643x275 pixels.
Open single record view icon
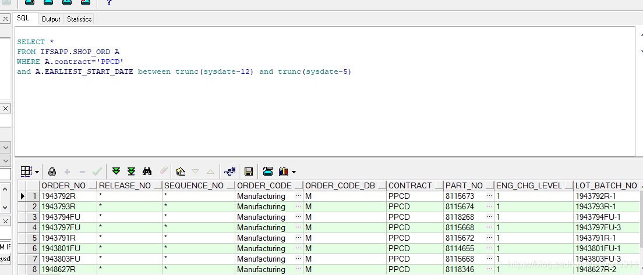[x=181, y=172]
